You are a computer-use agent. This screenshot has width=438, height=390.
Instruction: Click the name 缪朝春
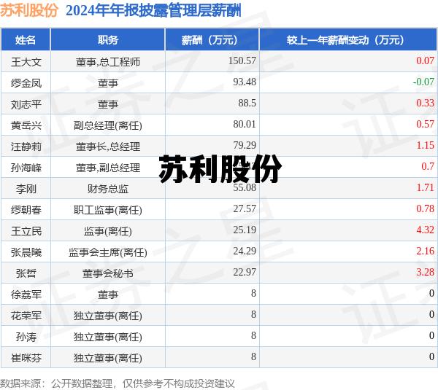pos(26,210)
